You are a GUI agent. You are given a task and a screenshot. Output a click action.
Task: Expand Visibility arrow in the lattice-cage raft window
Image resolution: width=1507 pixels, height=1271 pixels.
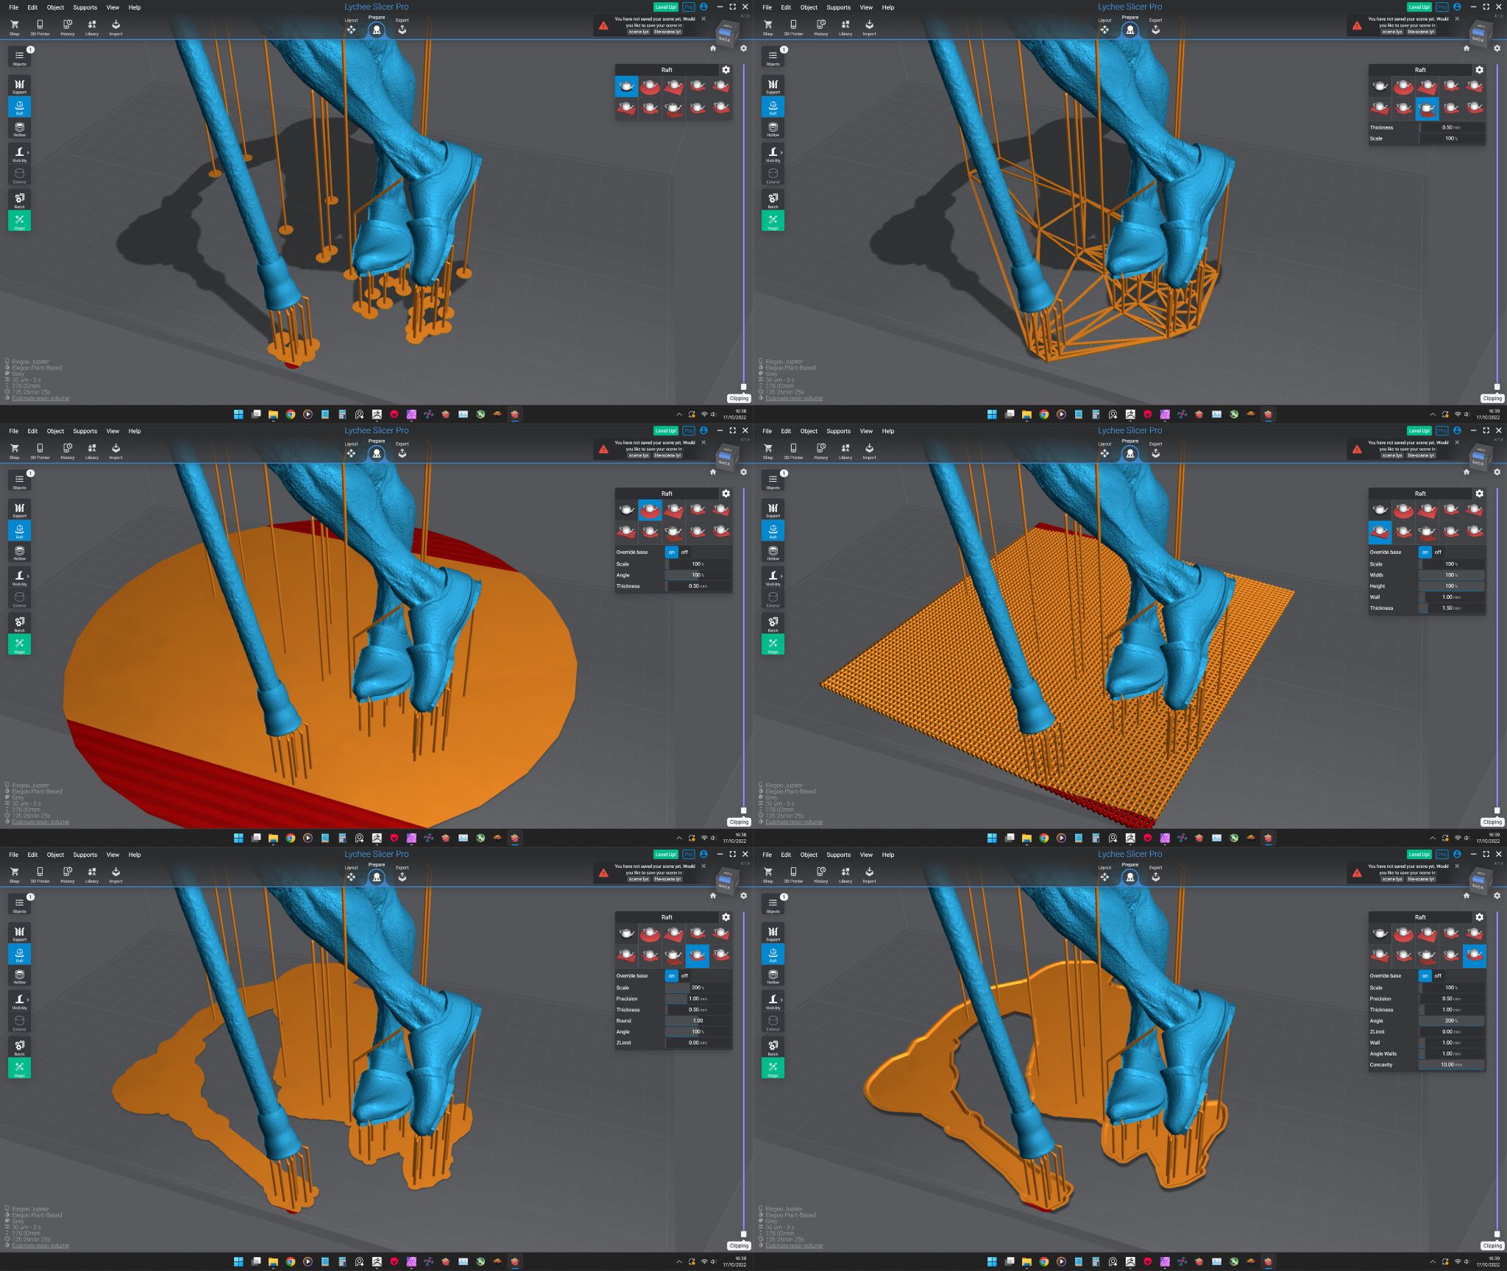coord(781,152)
